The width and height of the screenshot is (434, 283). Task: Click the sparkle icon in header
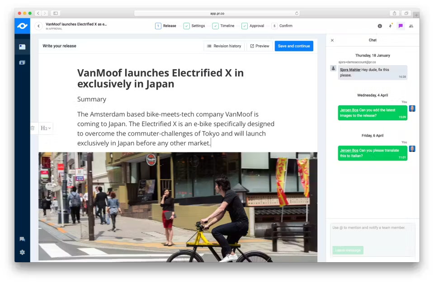tap(390, 26)
